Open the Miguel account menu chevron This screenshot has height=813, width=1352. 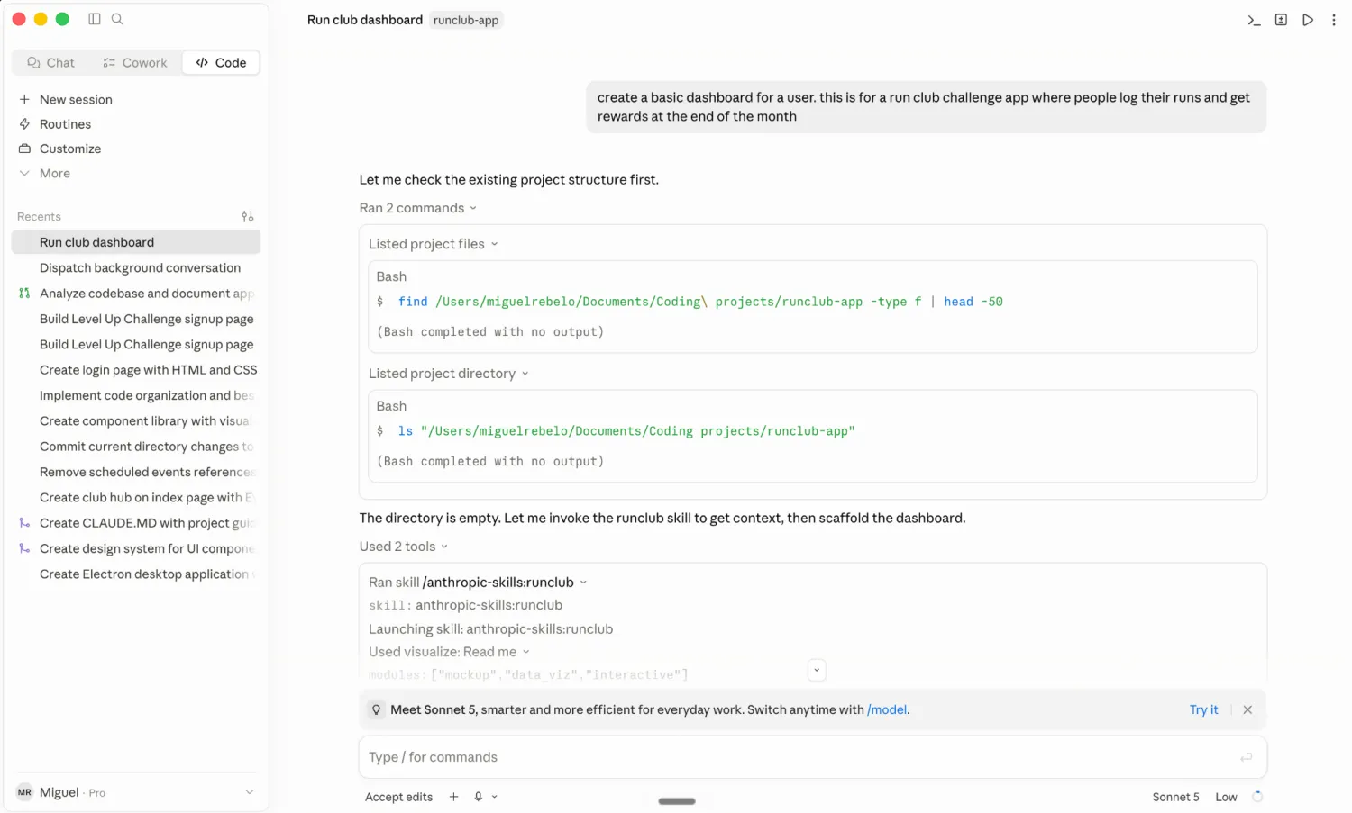click(250, 793)
